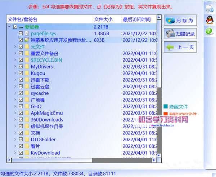This screenshot has height=177, width=216.
Task: Click the 新加卷 drive icon
Action: [21, 27]
